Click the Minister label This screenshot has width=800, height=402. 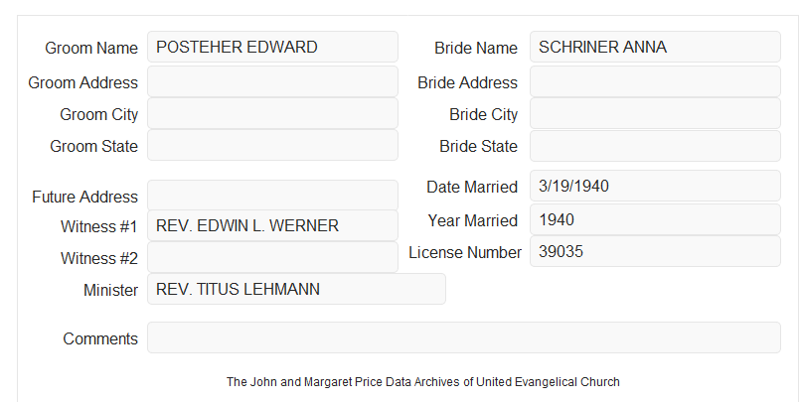(110, 290)
